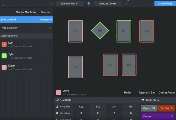Select 1-2 party size column
Image resolution: width=176 pixels, height=120 pixels.
[98, 107]
